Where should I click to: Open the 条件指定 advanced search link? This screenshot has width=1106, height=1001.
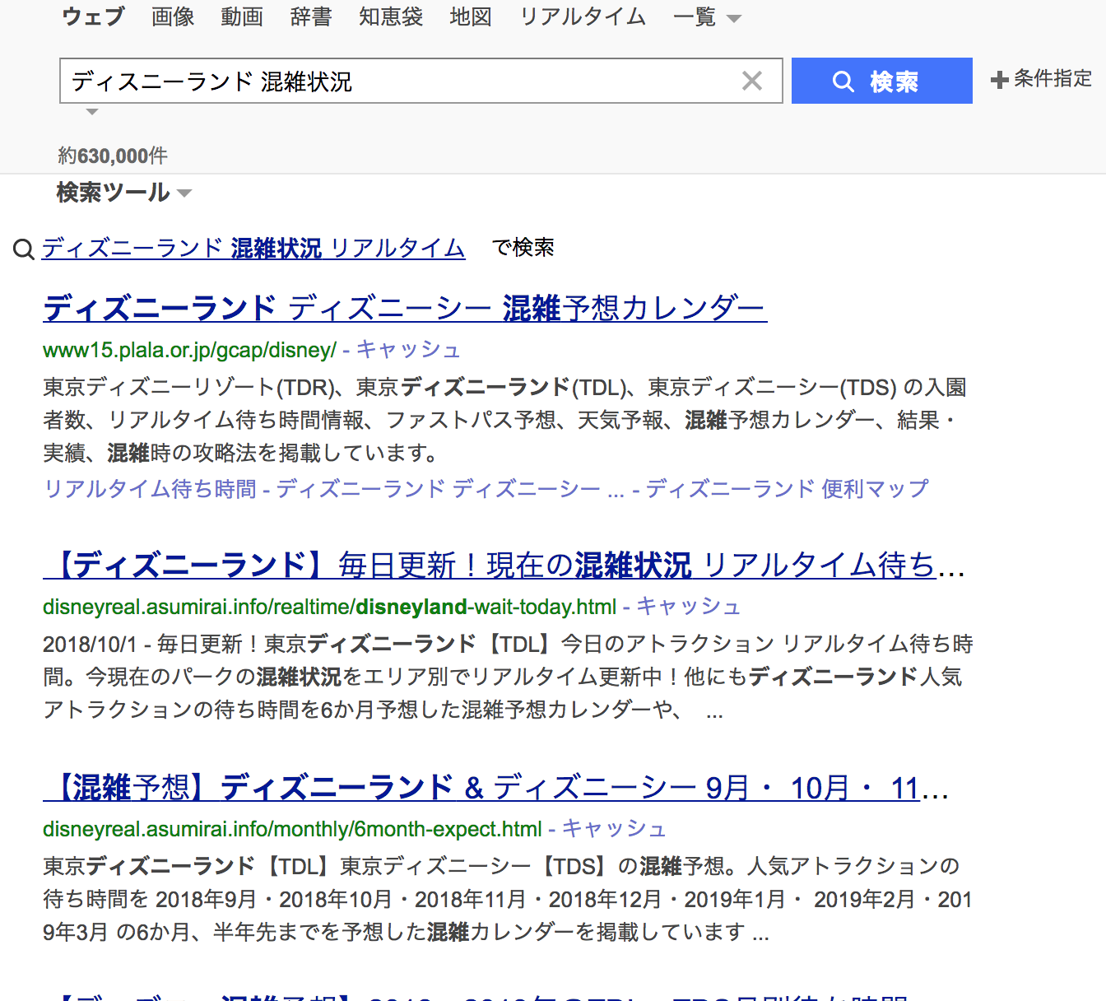[x=1053, y=79]
